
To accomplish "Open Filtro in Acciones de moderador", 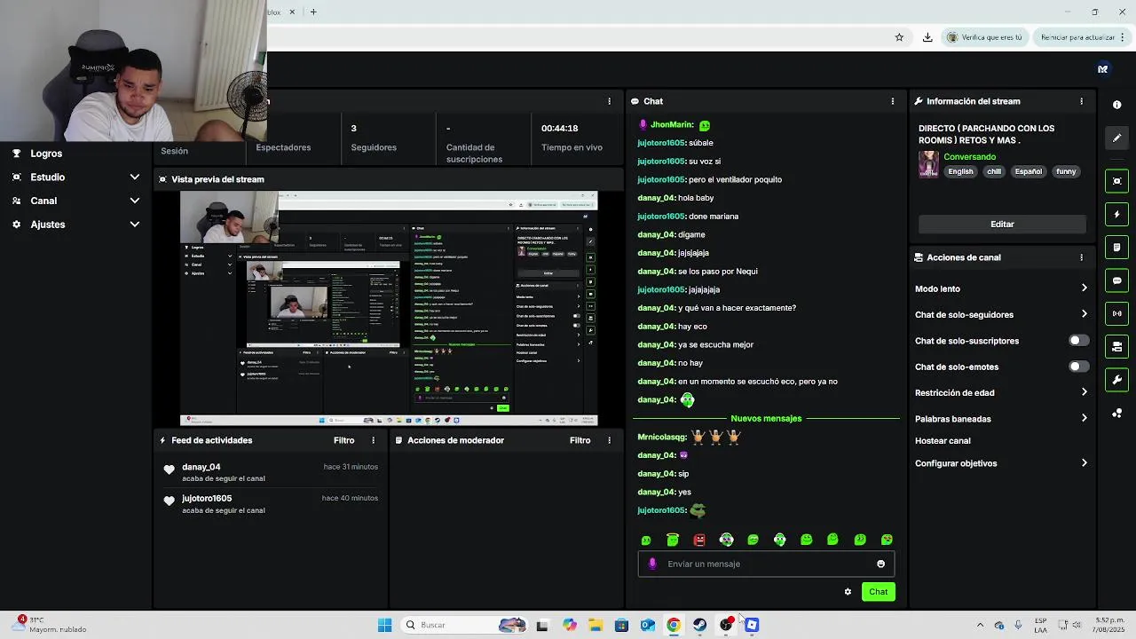I will 580,440.
